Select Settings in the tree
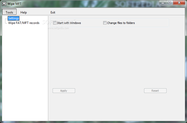 pyautogui.click(x=14, y=18)
